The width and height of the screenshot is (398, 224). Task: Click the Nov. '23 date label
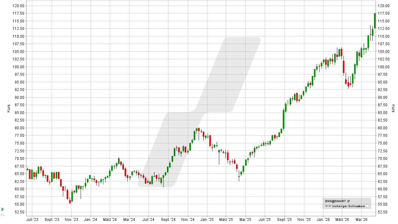(x=72, y=219)
